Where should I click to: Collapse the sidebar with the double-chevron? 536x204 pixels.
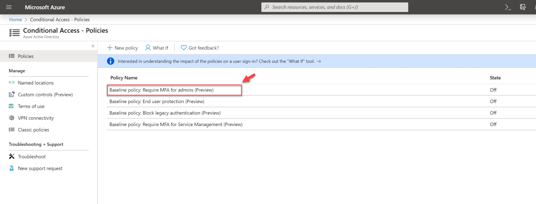coord(93,46)
